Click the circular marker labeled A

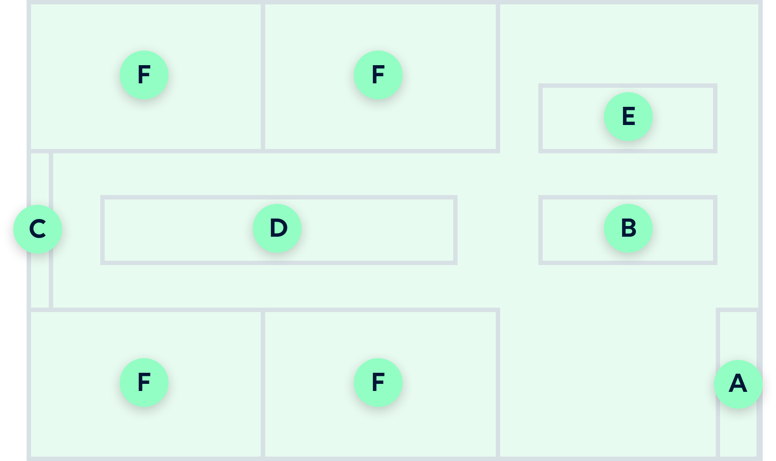738,384
